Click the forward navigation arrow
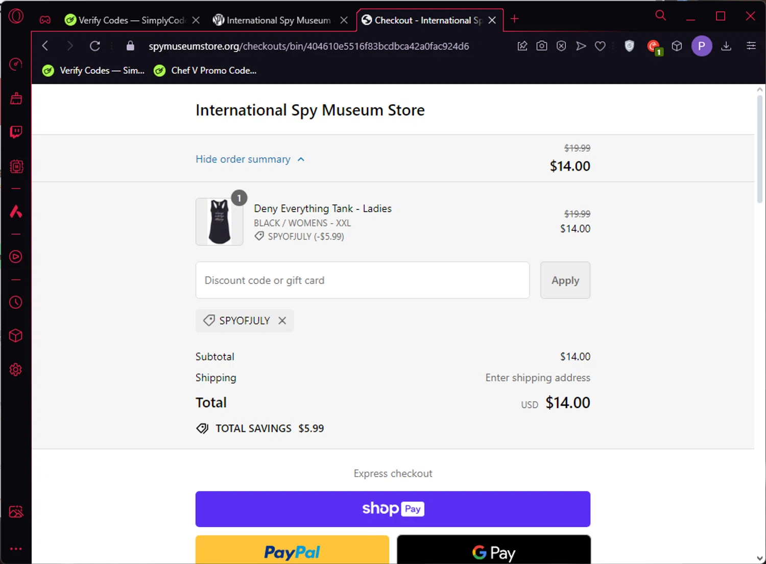The height and width of the screenshot is (564, 766). pos(70,46)
